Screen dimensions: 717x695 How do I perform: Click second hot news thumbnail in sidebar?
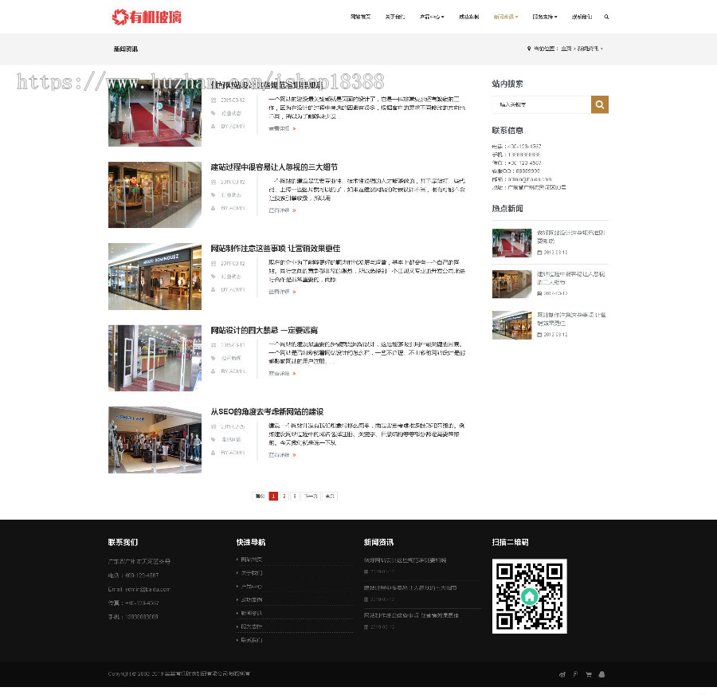pos(511,284)
